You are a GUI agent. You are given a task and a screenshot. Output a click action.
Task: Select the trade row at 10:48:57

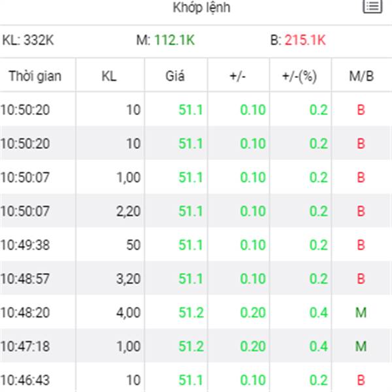pyautogui.click(x=196, y=278)
